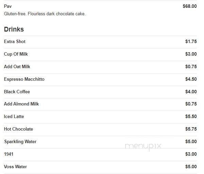Click the $1.75 Extra Shot price

(x=191, y=42)
